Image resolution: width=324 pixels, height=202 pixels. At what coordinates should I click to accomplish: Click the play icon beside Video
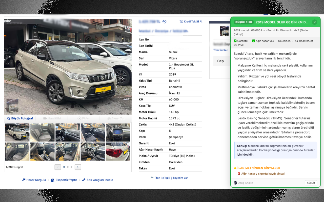point(79,118)
